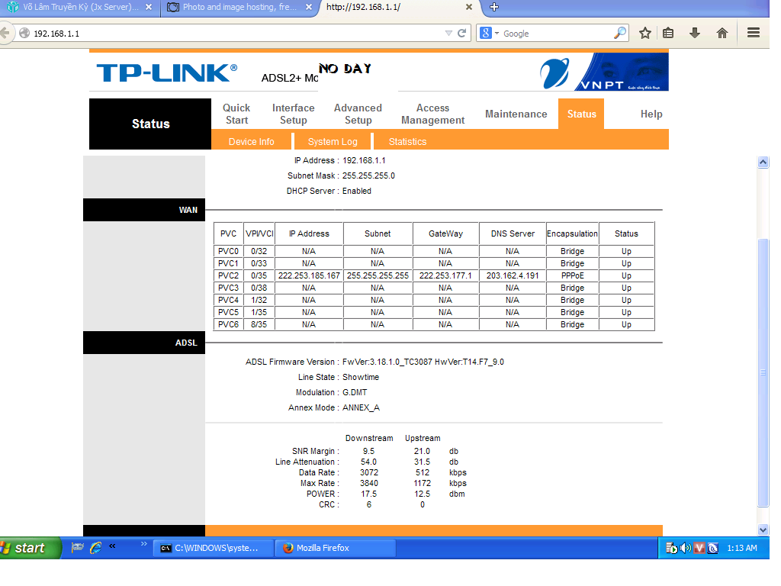Open the Maintenance menu

point(516,114)
